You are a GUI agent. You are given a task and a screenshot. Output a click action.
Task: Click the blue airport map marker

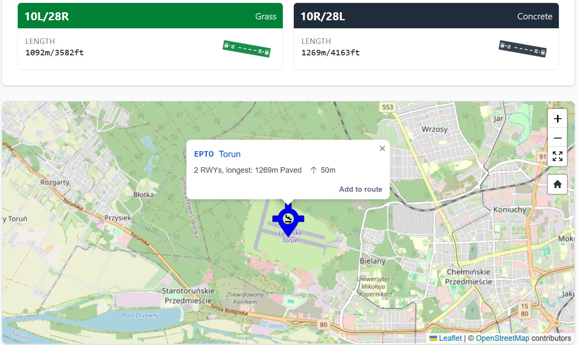[x=288, y=219]
